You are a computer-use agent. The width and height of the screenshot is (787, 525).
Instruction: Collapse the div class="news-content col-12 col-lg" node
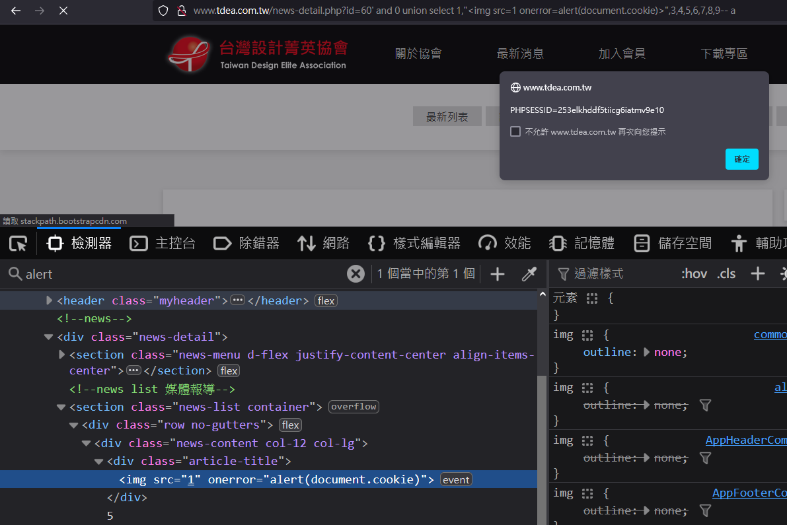(87, 443)
